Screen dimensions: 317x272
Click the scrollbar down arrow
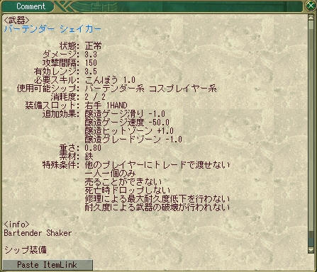point(311,250)
